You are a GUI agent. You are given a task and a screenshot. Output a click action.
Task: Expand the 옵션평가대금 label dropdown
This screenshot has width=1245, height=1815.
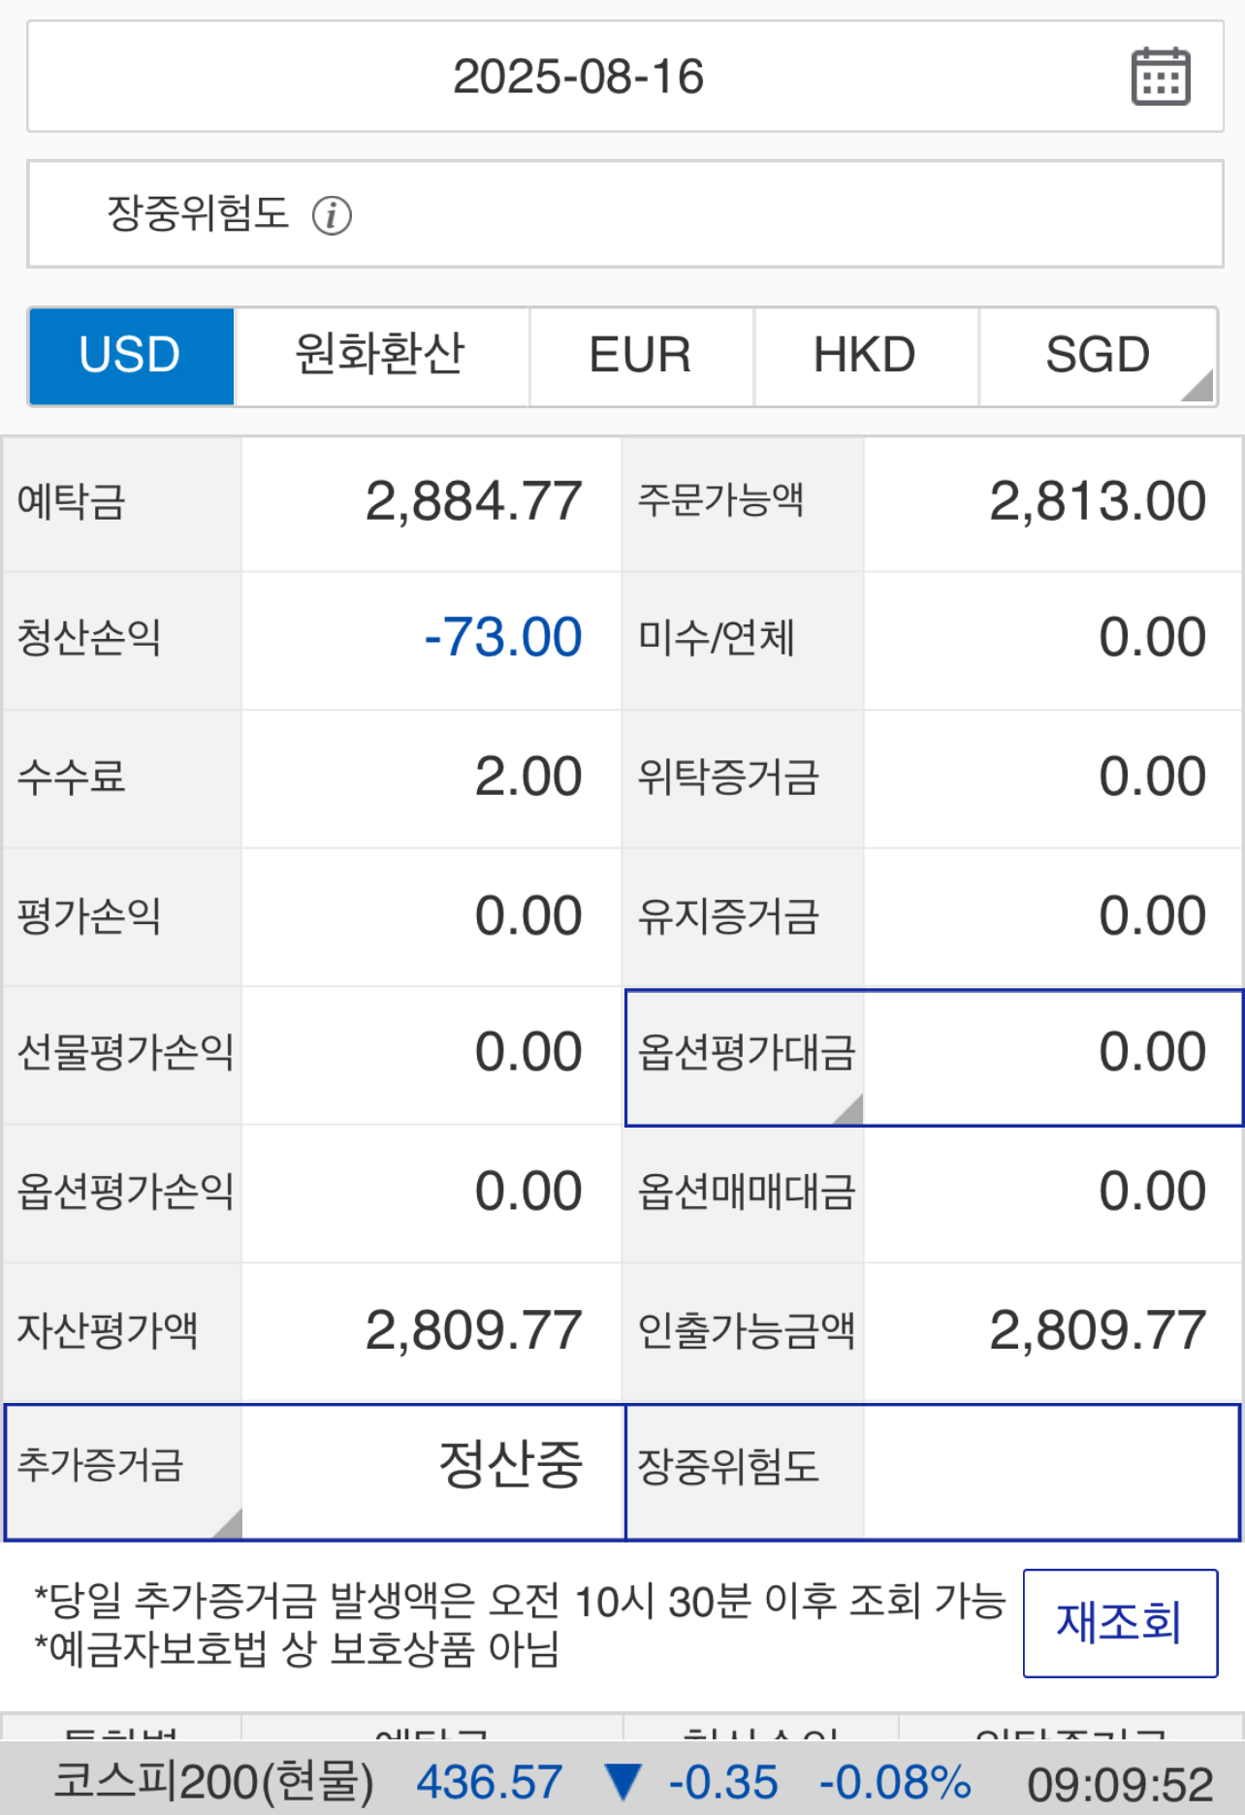745,1055
